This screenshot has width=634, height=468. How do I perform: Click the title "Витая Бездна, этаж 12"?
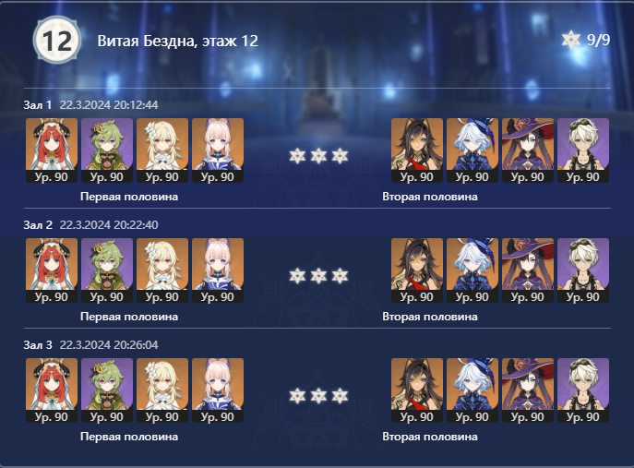pyautogui.click(x=178, y=41)
